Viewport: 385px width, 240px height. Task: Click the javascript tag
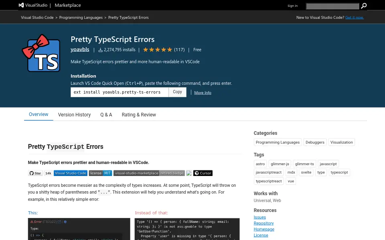[x=328, y=164]
